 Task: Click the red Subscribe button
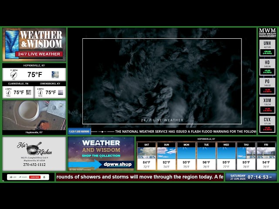pyautogui.click(x=35, y=177)
